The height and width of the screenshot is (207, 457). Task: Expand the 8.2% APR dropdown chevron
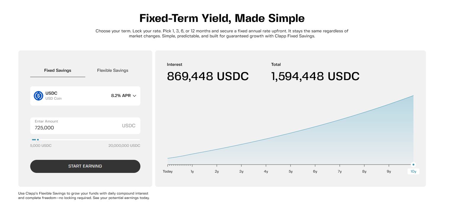tap(134, 96)
